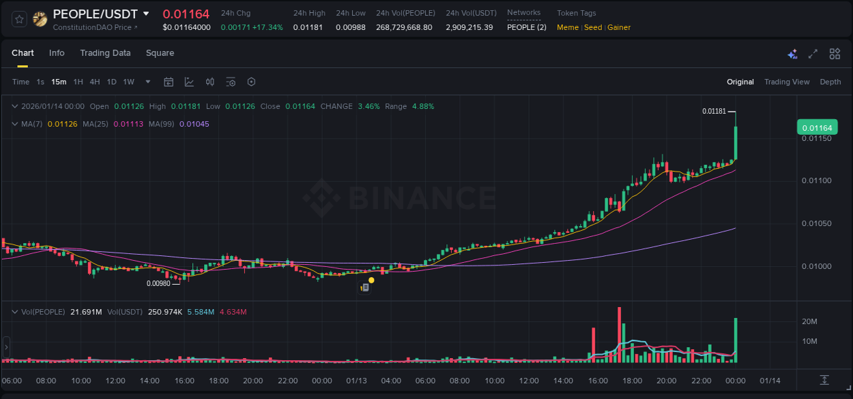Open the indicators list settings icon
The width and height of the screenshot is (853, 399).
click(231, 82)
